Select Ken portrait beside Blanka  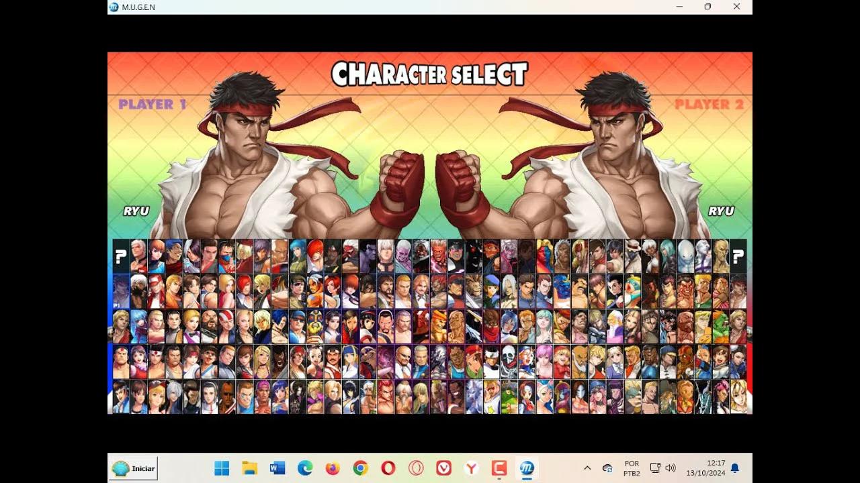click(x=738, y=325)
